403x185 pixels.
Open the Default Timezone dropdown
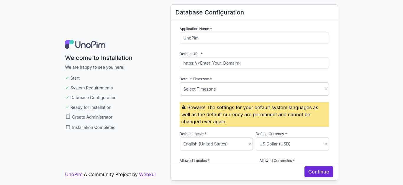coord(254,89)
